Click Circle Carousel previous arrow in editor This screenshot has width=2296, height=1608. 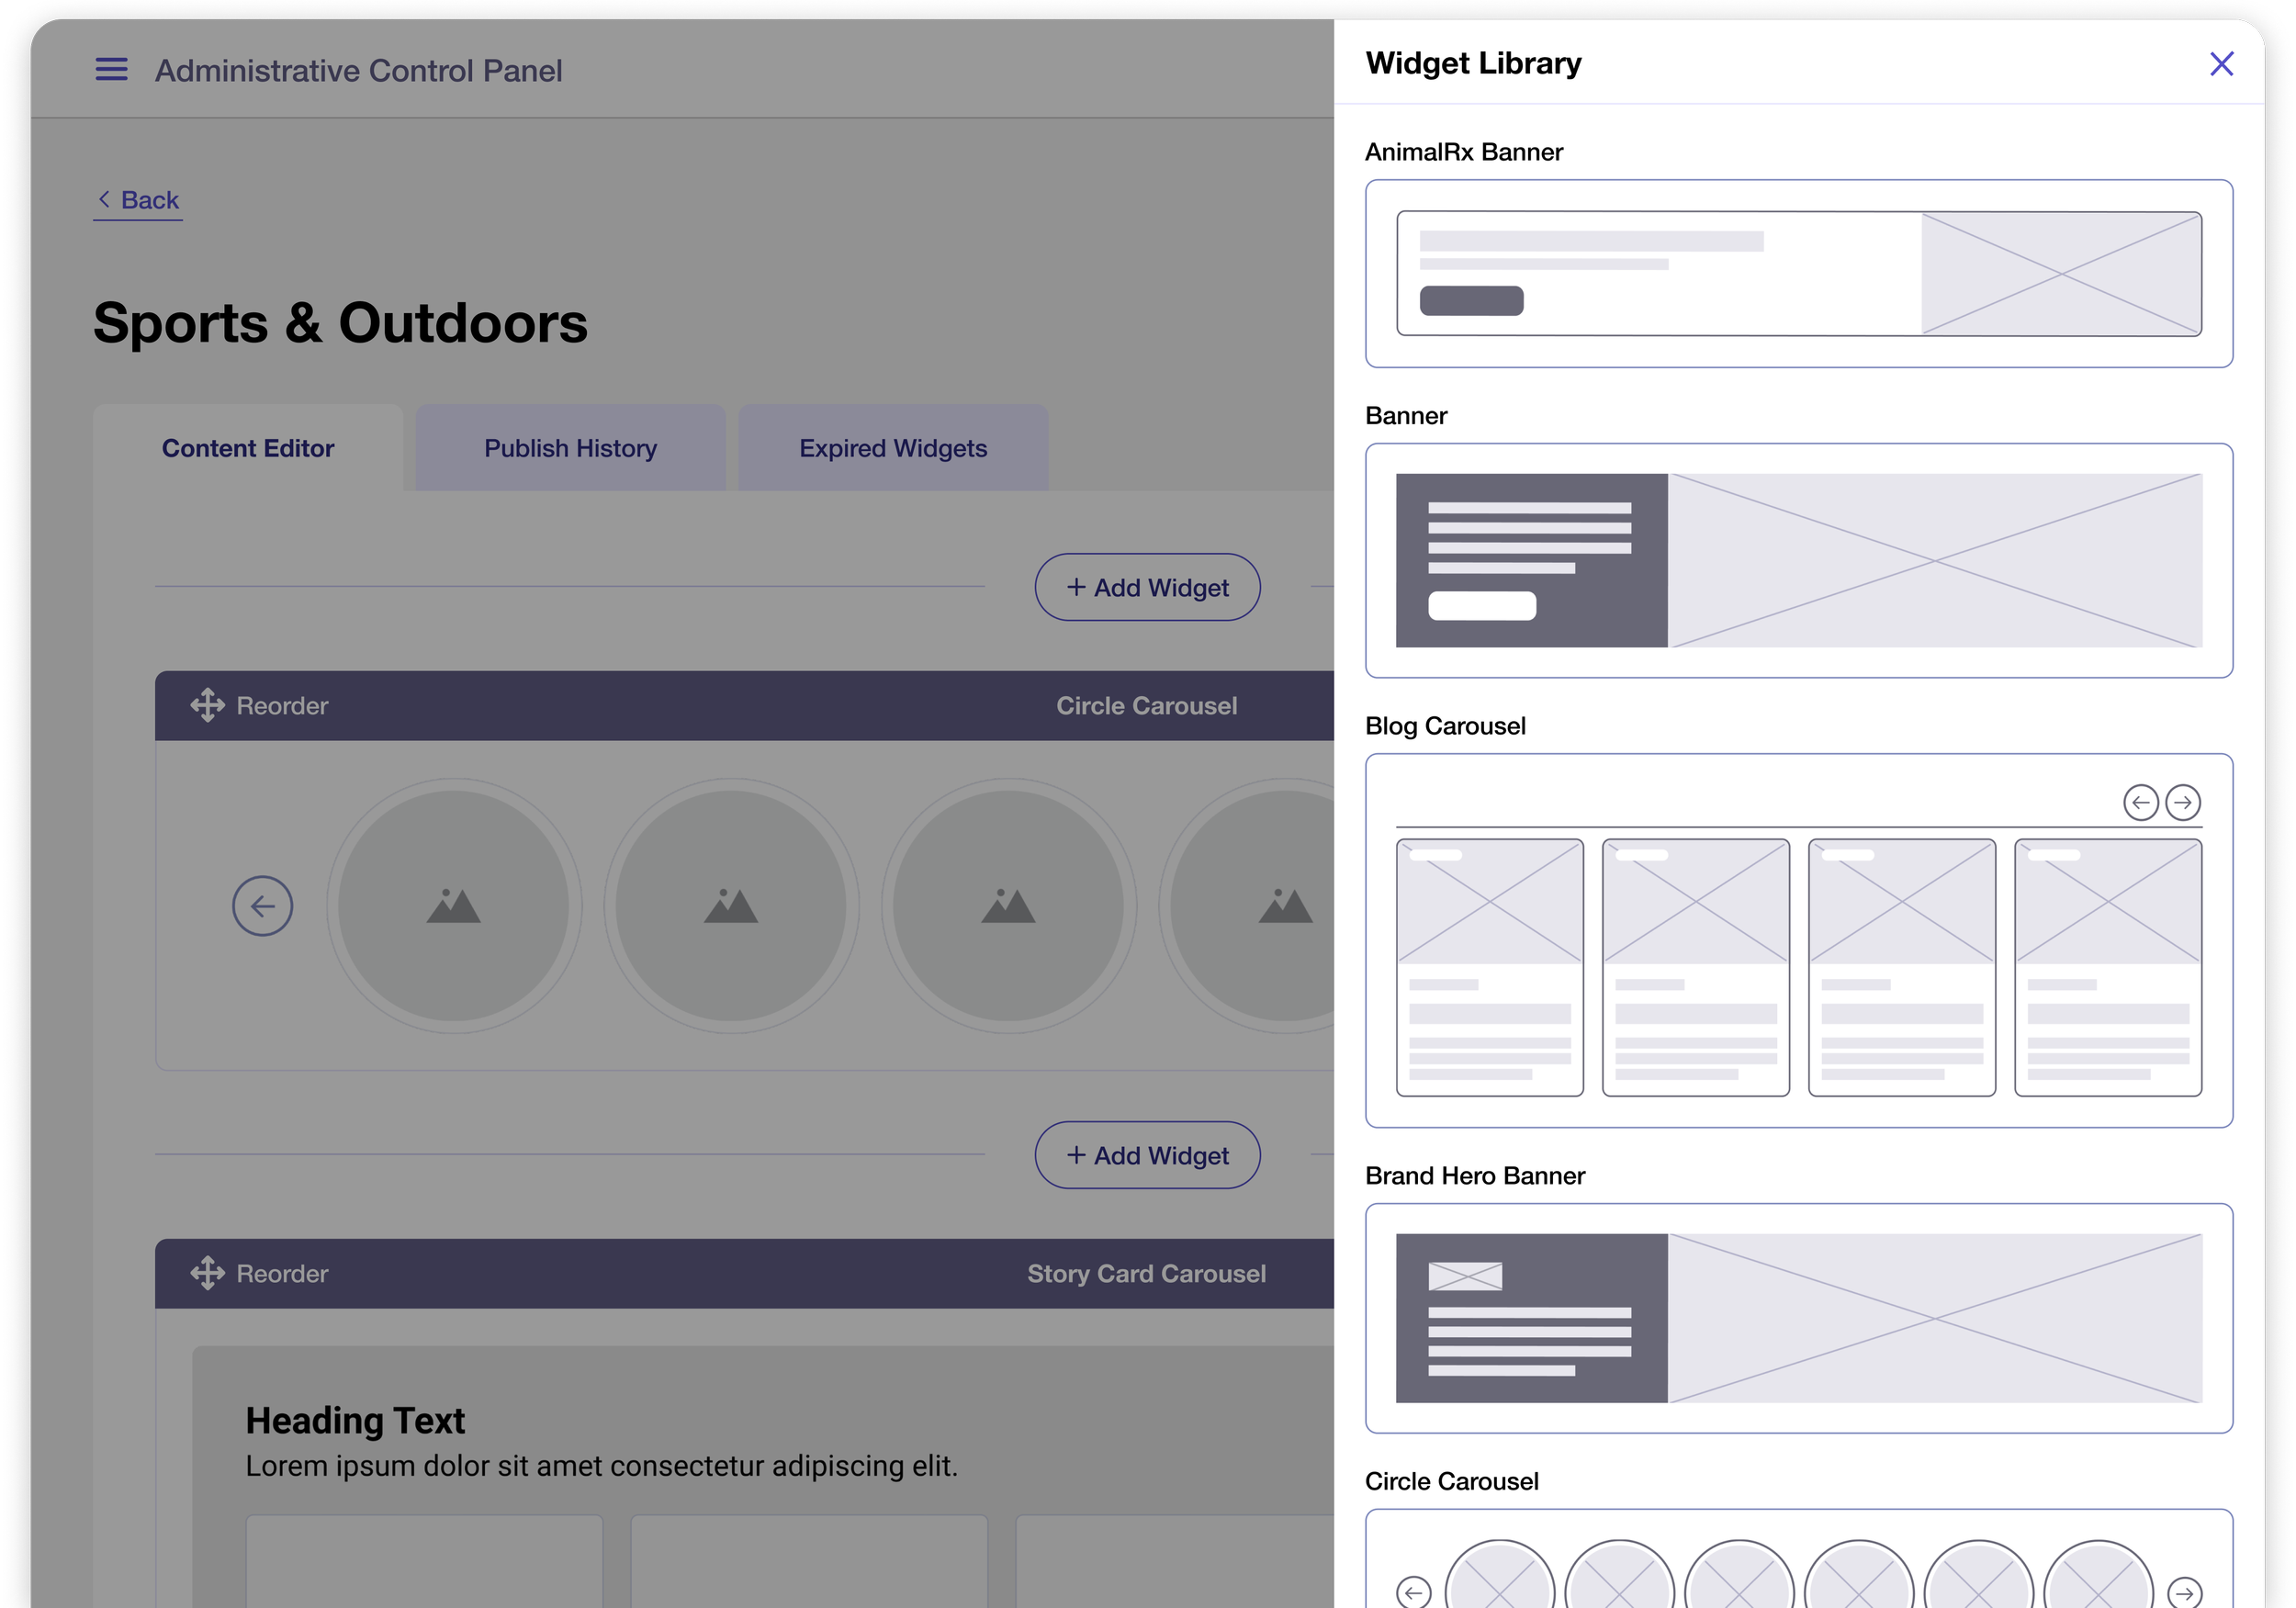point(262,906)
